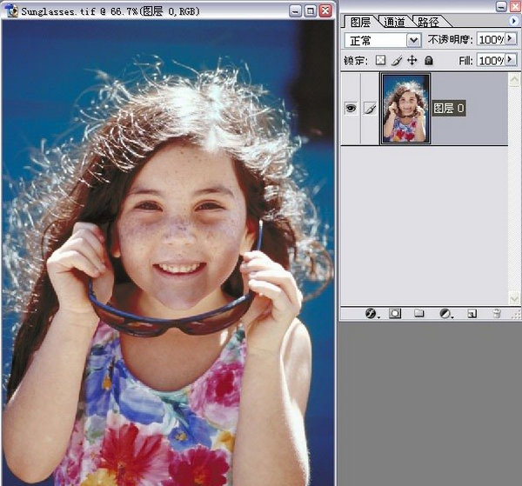Open the Layers palette flyout menu
Viewport: 522px width, 486px height.
click(514, 21)
